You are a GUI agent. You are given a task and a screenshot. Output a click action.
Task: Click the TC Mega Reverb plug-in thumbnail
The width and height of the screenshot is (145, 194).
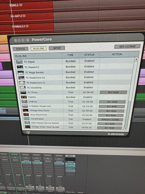(21, 73)
